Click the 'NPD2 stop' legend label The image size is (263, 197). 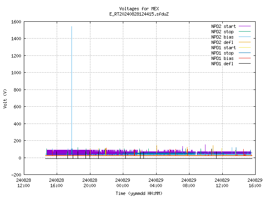[x=222, y=32]
